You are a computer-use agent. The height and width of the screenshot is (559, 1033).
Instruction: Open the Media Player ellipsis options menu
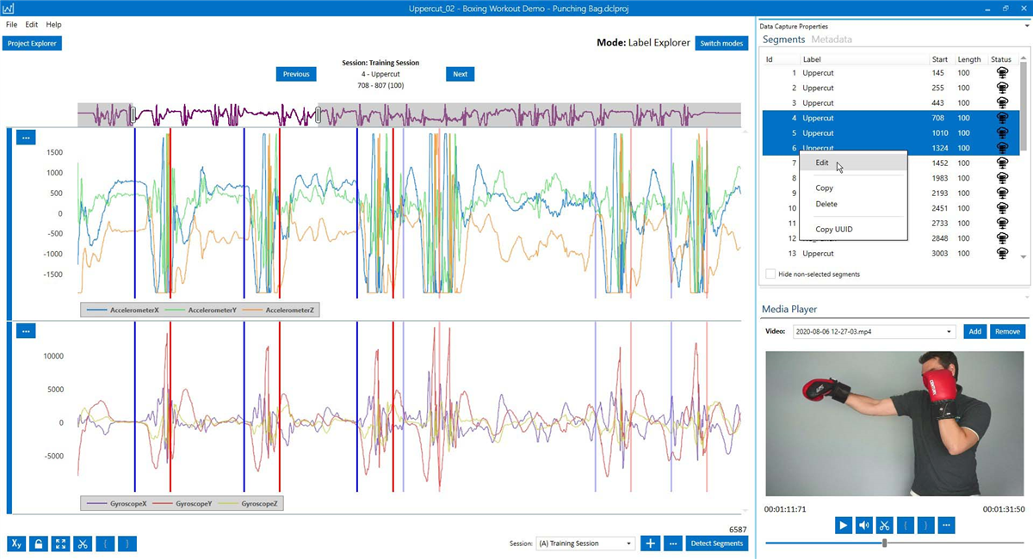[946, 525]
